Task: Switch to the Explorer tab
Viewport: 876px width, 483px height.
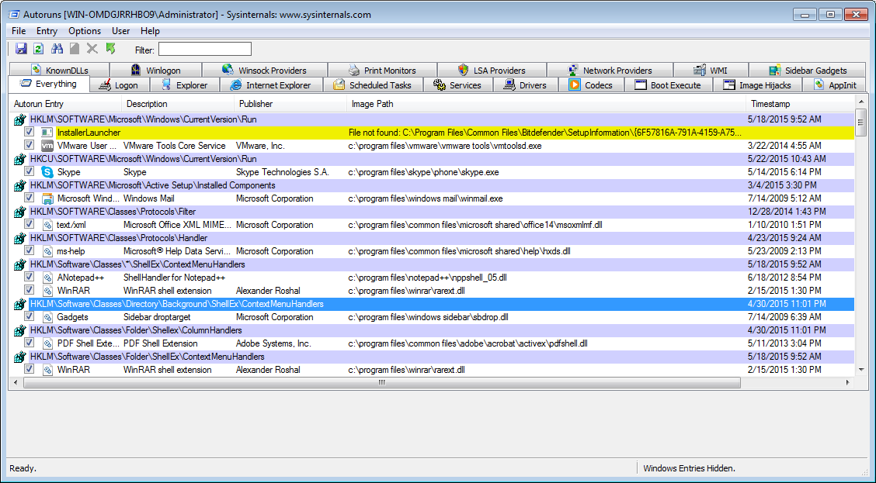Action: pyautogui.click(x=184, y=85)
